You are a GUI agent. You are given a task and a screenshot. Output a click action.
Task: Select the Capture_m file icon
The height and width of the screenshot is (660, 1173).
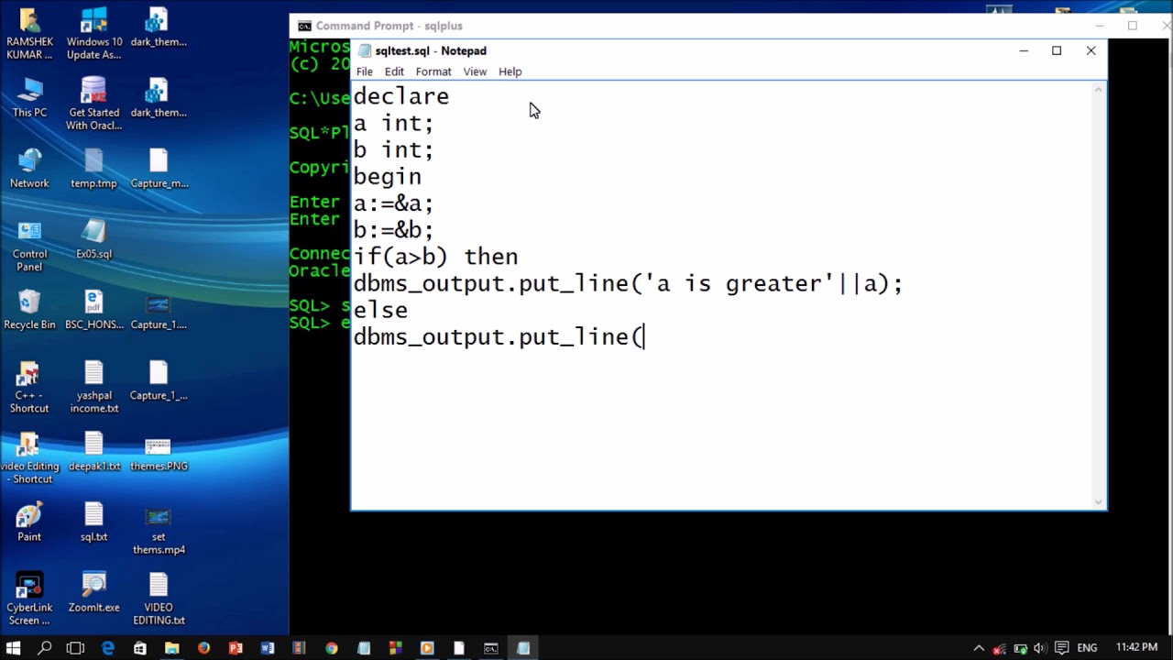coord(159,169)
